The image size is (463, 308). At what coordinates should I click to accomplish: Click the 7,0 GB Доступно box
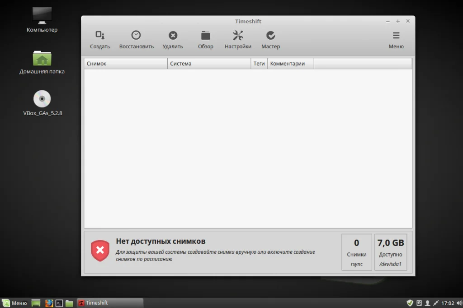tap(391, 252)
